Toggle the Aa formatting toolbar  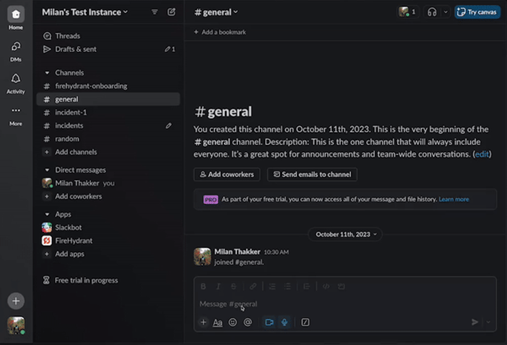pos(218,322)
